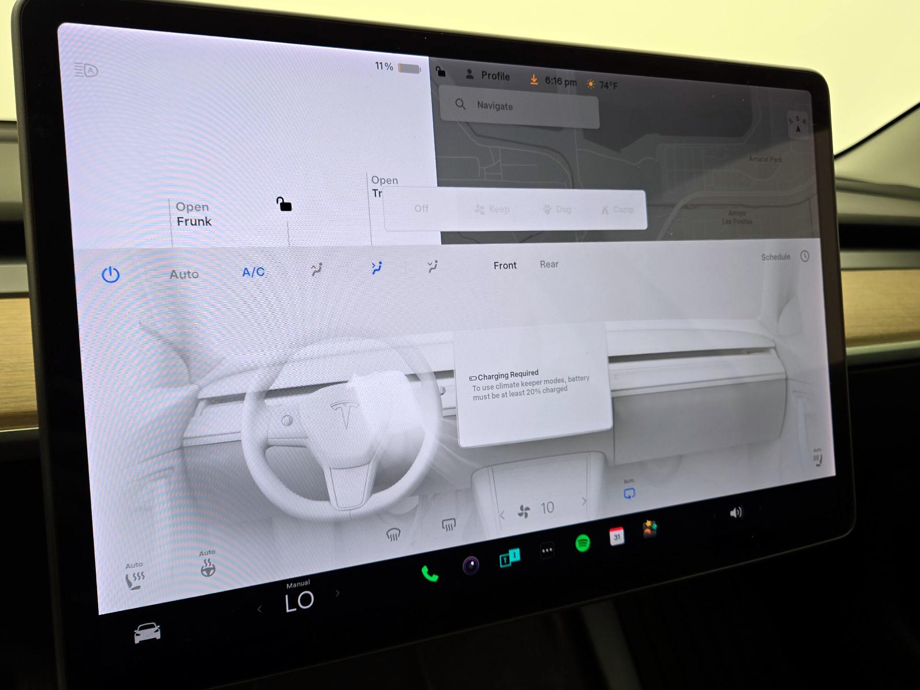Lower volume with left arrow
Viewport: 920px width, 690px height.
pyautogui.click(x=714, y=517)
